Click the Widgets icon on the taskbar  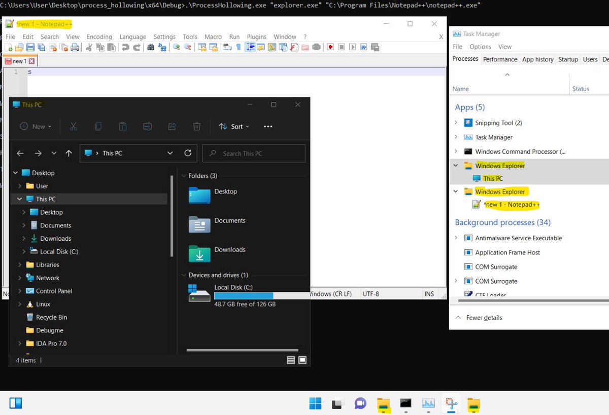(16, 403)
